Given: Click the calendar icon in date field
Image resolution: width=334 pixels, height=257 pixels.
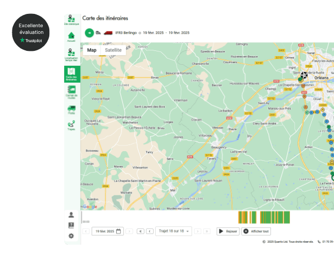Looking at the screenshot, I should 118,231.
